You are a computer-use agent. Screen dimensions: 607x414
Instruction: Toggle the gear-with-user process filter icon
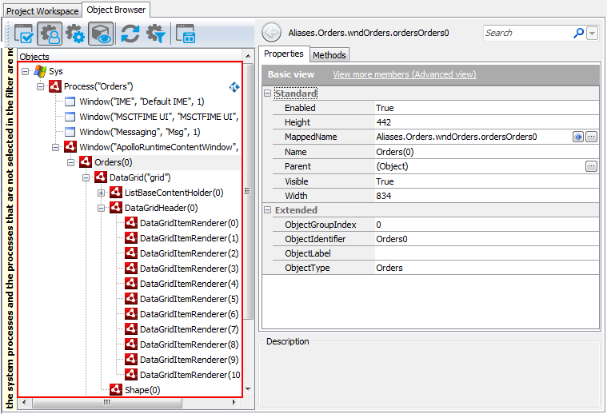50,34
